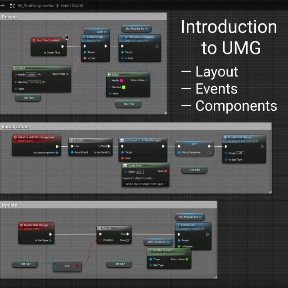The height and width of the screenshot is (288, 288).
Task: Click the Target pin on SetText node
Action: coord(85,52)
